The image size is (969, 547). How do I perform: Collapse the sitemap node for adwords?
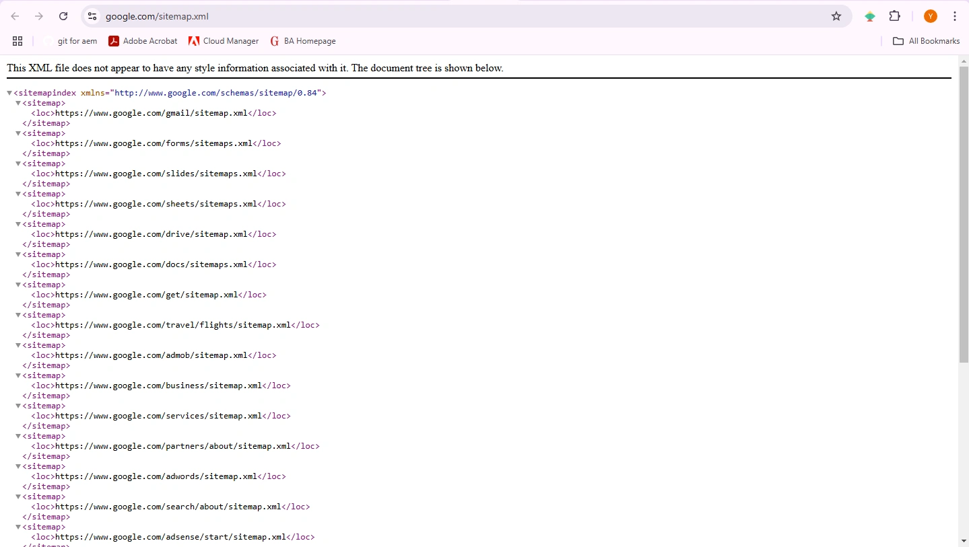click(18, 466)
